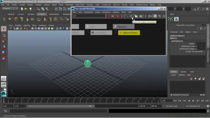Create a polygon sphere from shelf

click(10, 19)
